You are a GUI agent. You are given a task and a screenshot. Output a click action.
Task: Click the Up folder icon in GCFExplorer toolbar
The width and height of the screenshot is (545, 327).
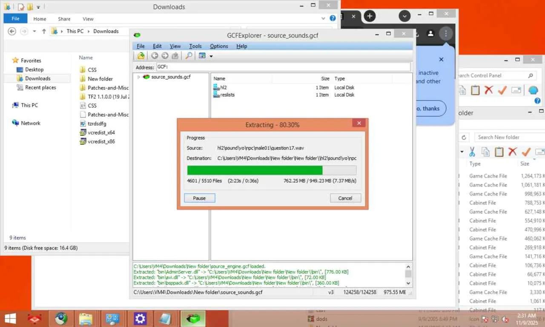(175, 56)
